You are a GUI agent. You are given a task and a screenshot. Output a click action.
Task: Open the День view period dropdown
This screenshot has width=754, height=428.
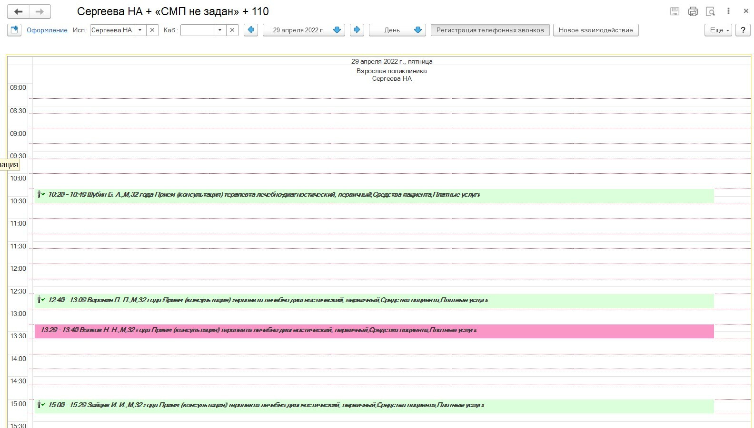pyautogui.click(x=397, y=30)
